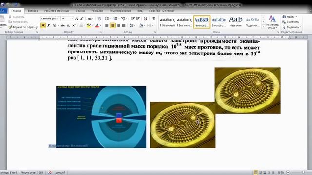Click Find (Найти) button
The height and width of the screenshot is (175, 312).
click(x=290, y=17)
